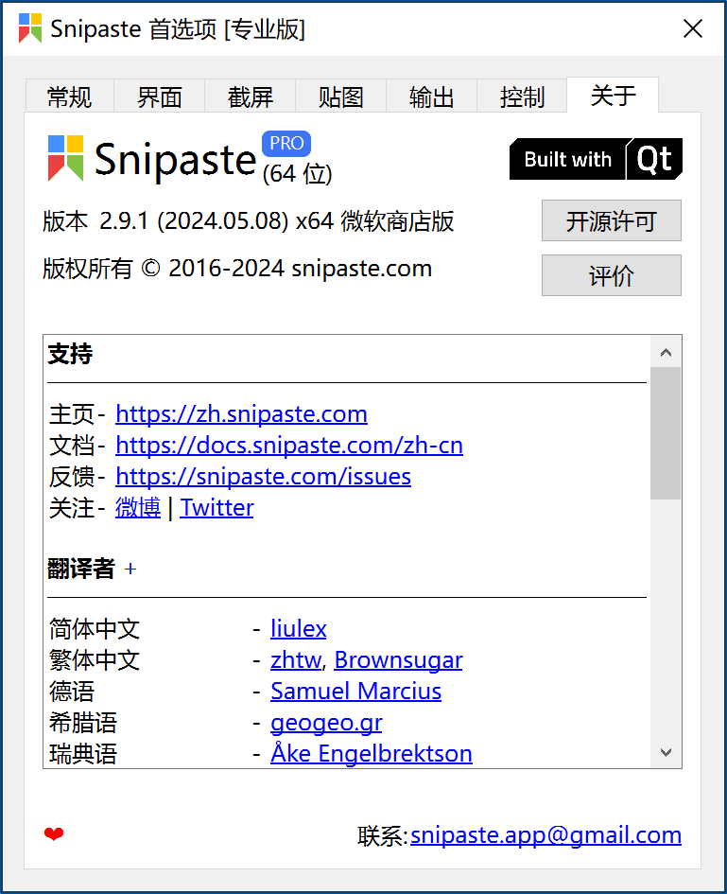Click the 繁体中文 language label

(95, 660)
